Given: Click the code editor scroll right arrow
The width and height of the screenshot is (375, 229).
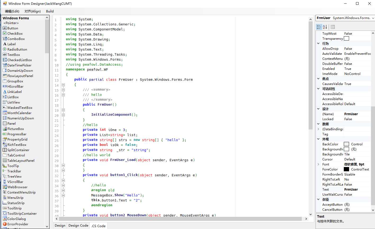Looking at the screenshot, I should 306,219.
